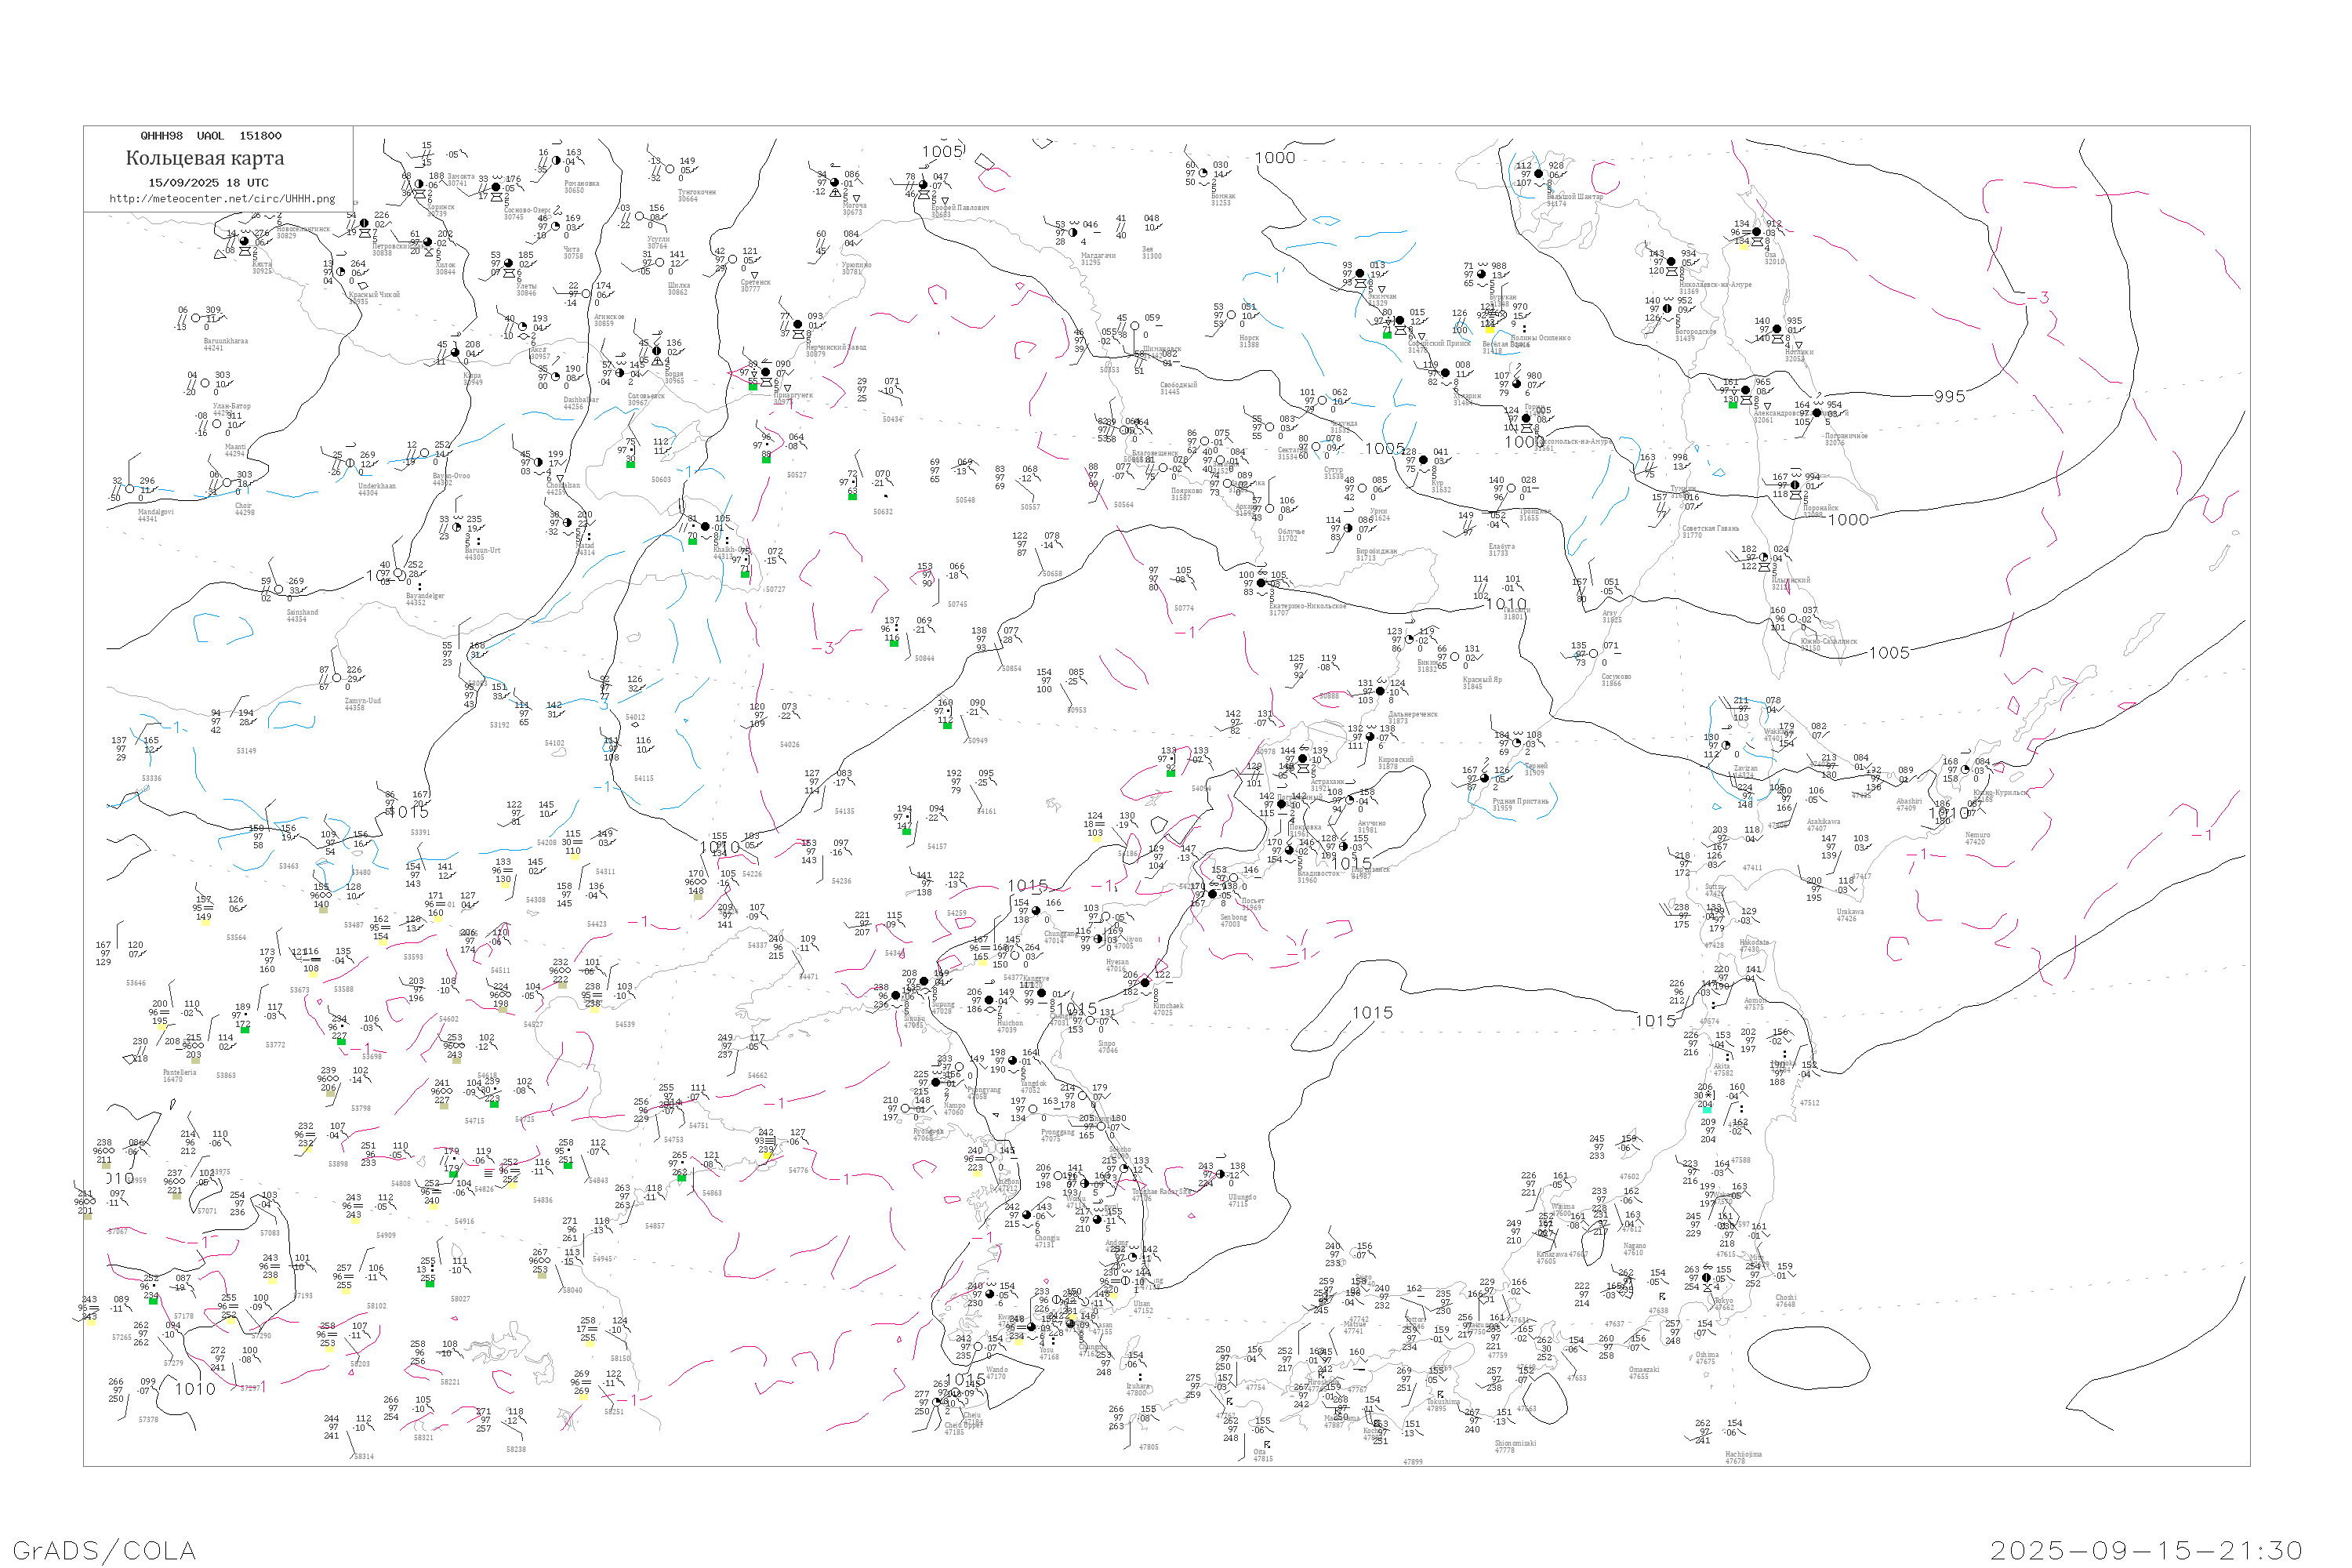The width and height of the screenshot is (2352, 1568).
Task: Click the 15/09/2025 18 UTC date label
Action: click(208, 183)
